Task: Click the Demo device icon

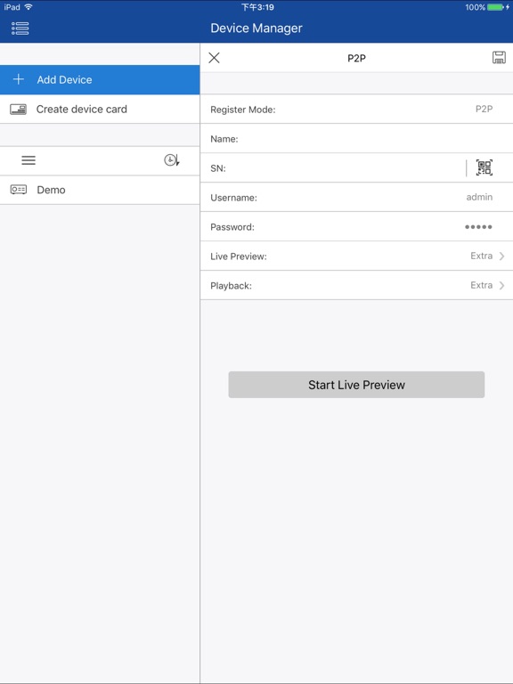Action: pyautogui.click(x=19, y=190)
